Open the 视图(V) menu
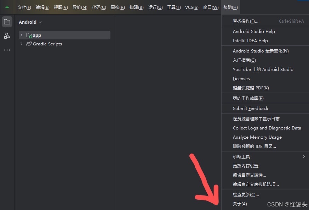Viewport: 309px width, 210px height. click(61, 7)
